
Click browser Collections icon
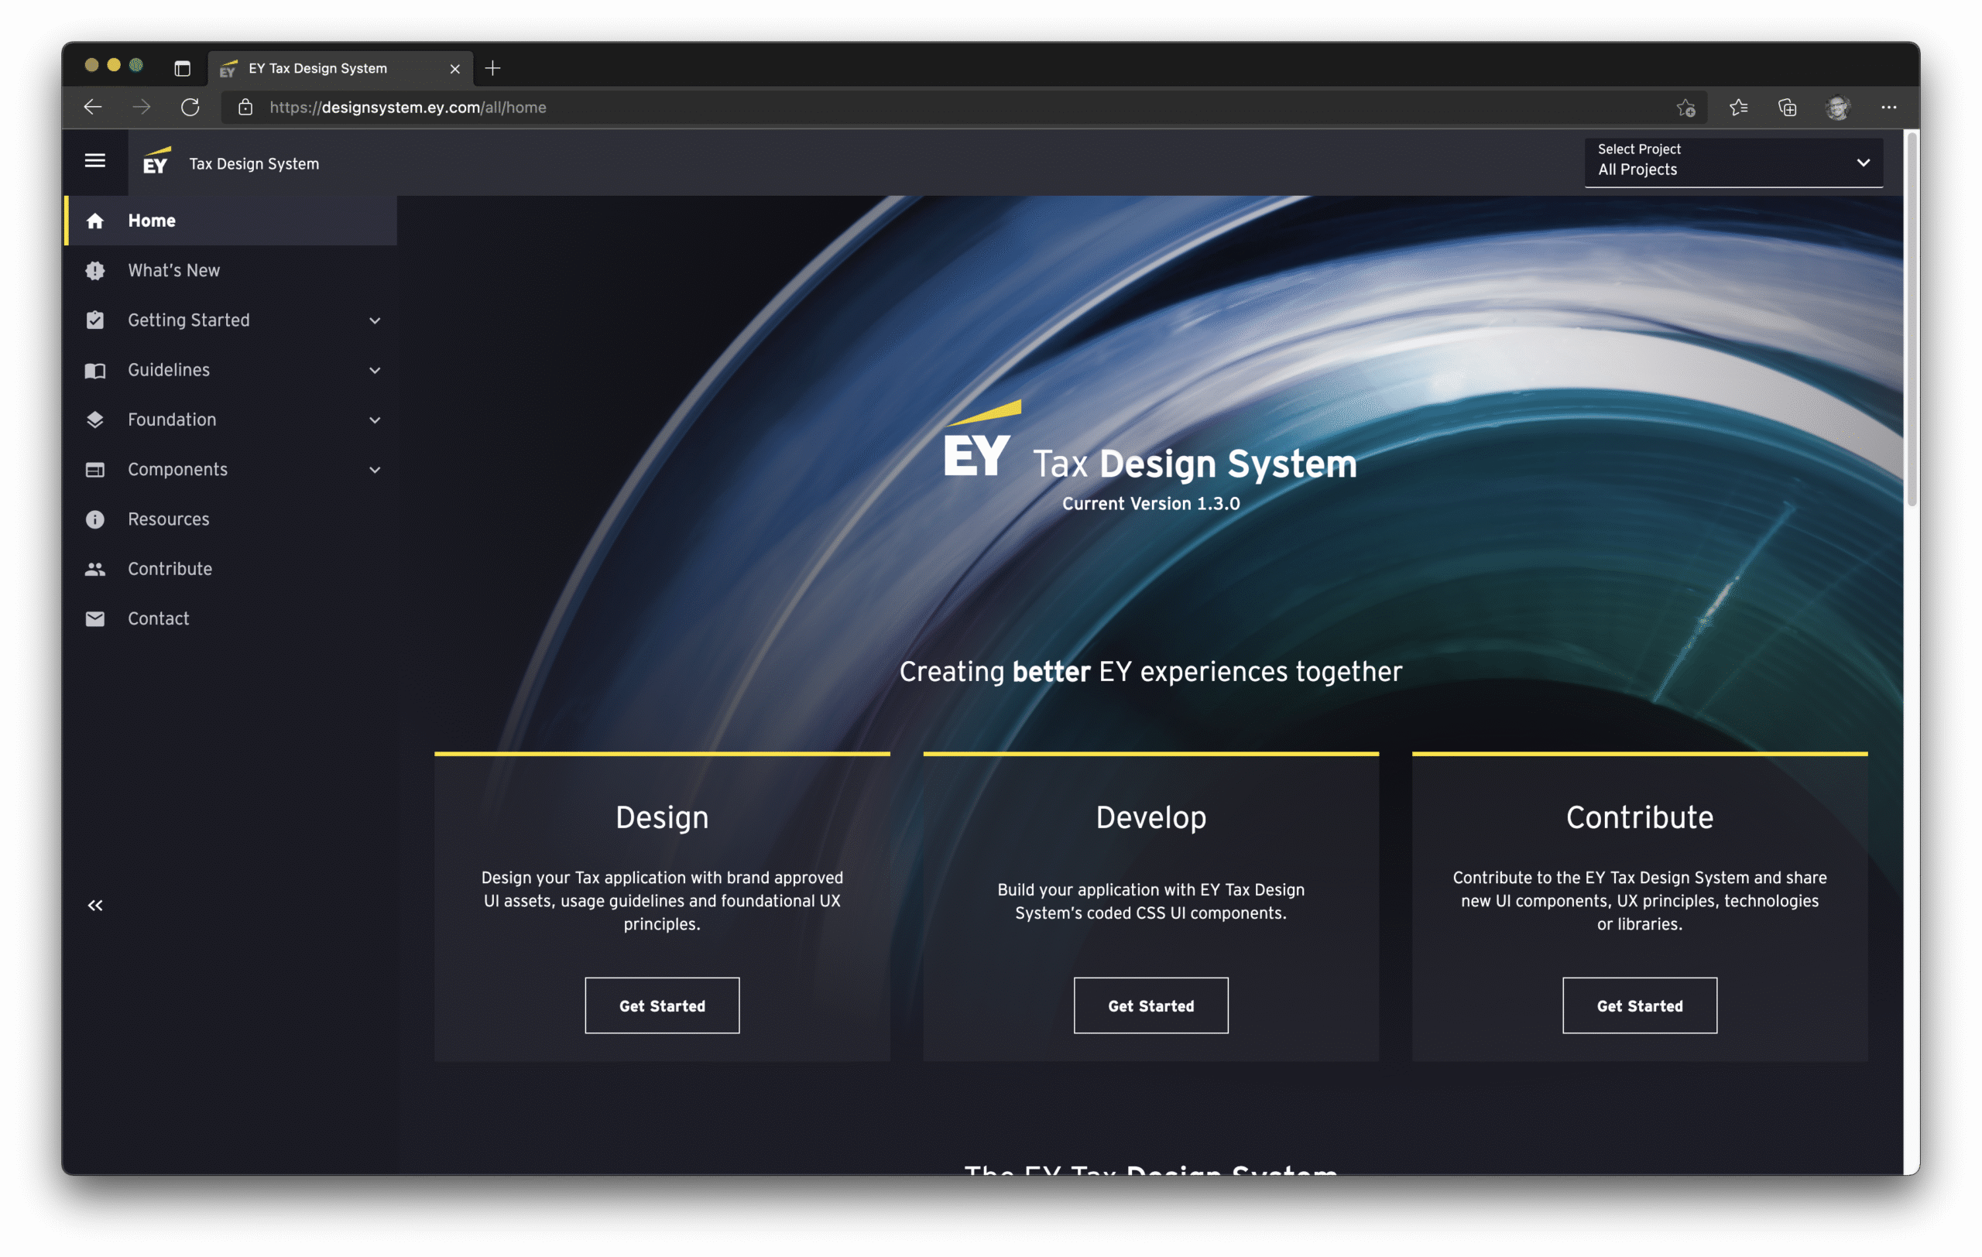pyautogui.click(x=1787, y=108)
